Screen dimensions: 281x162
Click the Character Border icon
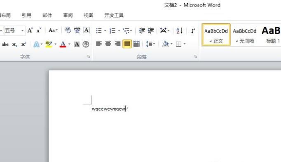point(86,30)
